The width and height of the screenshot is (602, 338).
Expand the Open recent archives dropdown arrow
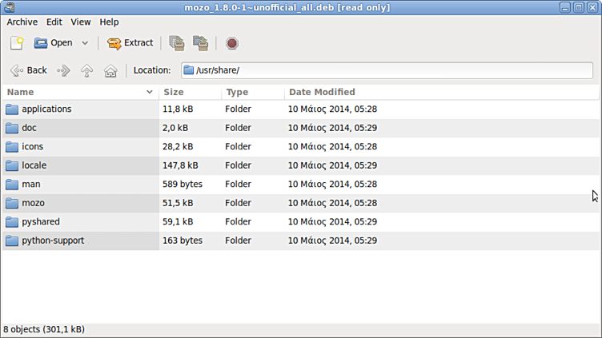pos(85,43)
